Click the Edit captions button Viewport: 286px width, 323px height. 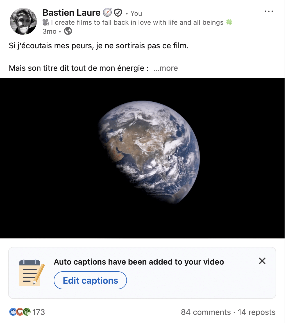90,280
